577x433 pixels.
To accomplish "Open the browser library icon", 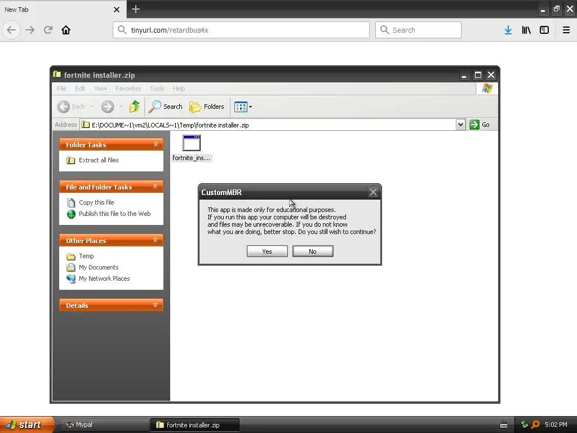I will click(x=526, y=30).
